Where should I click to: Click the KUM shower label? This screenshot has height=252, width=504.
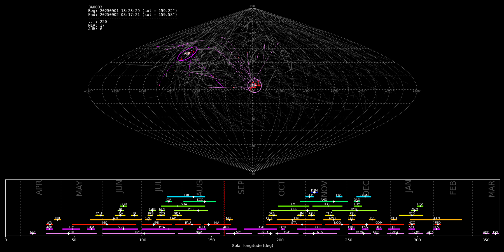tap(314, 191)
